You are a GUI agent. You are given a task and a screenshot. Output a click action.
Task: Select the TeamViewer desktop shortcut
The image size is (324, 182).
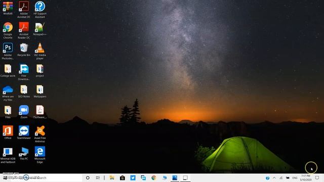pos(24,132)
